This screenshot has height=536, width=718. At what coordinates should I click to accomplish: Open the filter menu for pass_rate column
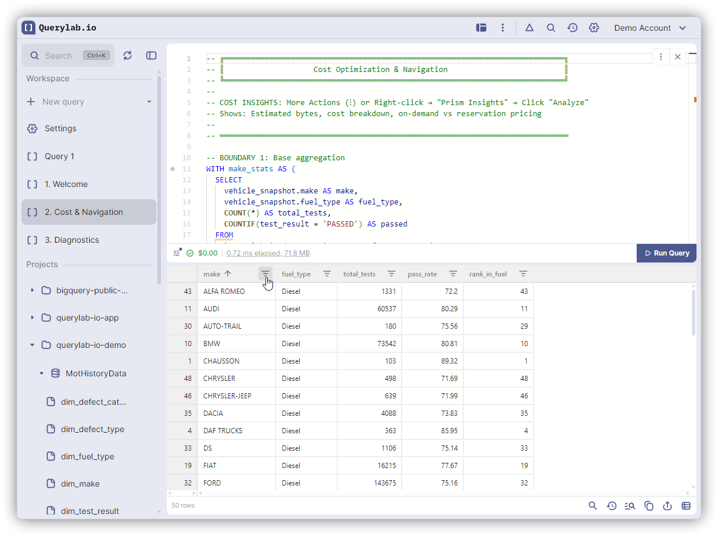pos(453,274)
